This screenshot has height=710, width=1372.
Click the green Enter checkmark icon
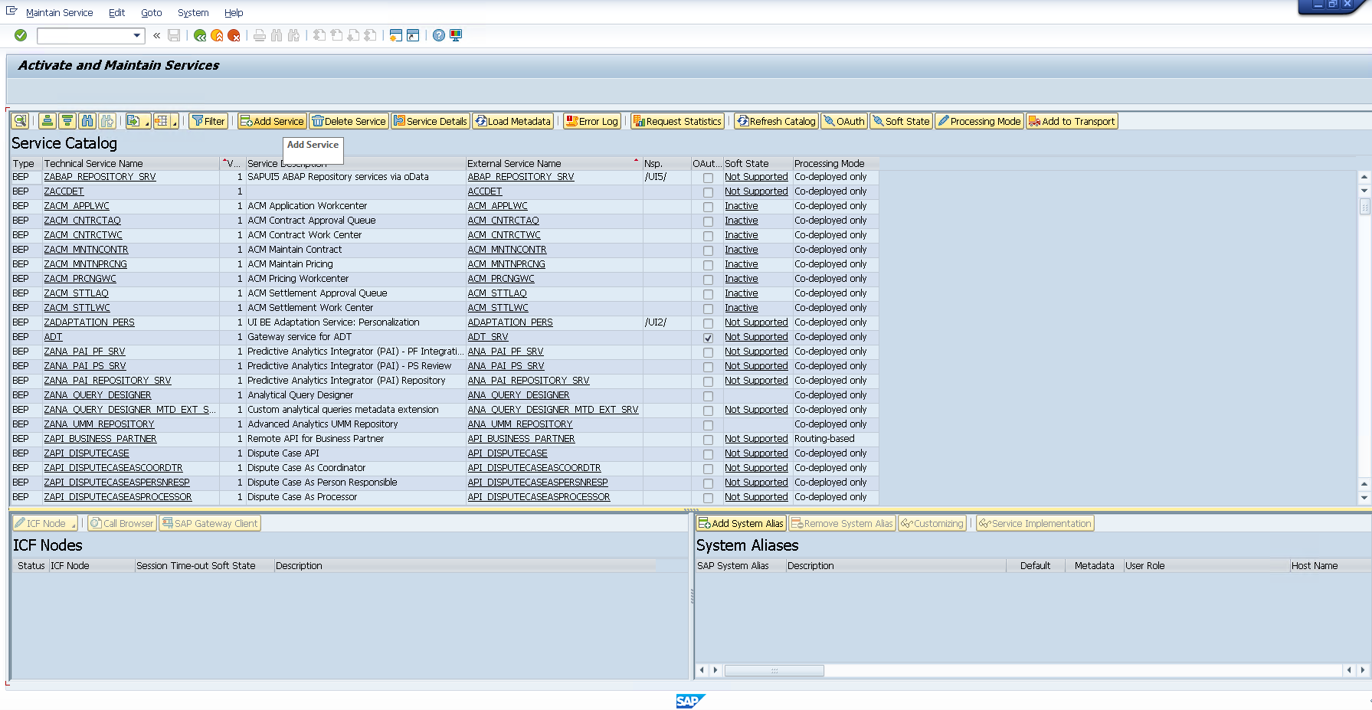click(x=21, y=35)
